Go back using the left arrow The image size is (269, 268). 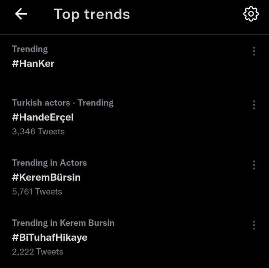coord(21,14)
